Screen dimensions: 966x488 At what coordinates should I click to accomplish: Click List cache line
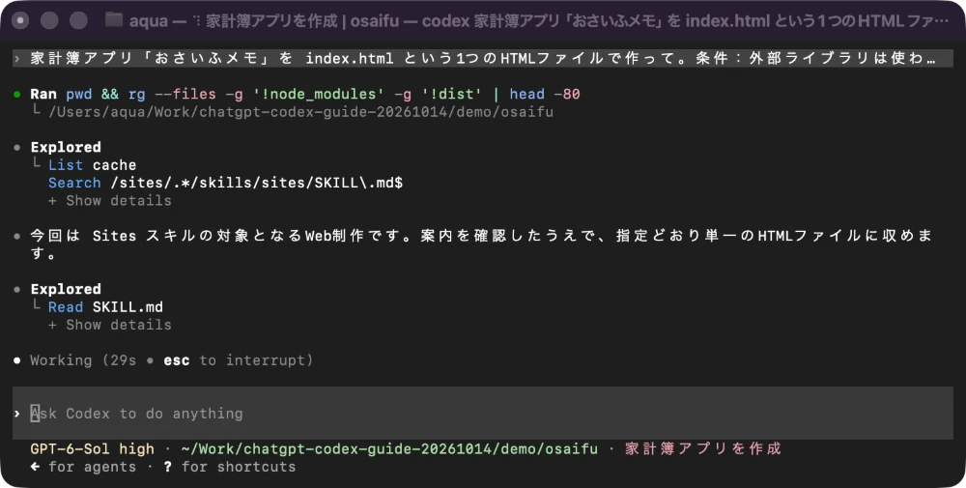93,165
